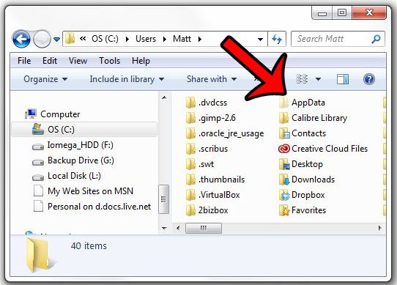Click the magnifier search icon

376,39
